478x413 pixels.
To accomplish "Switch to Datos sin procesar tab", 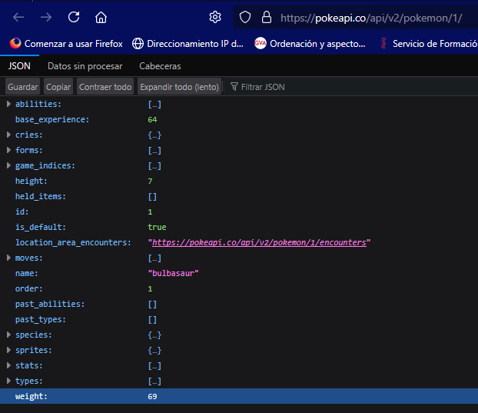I will click(85, 66).
